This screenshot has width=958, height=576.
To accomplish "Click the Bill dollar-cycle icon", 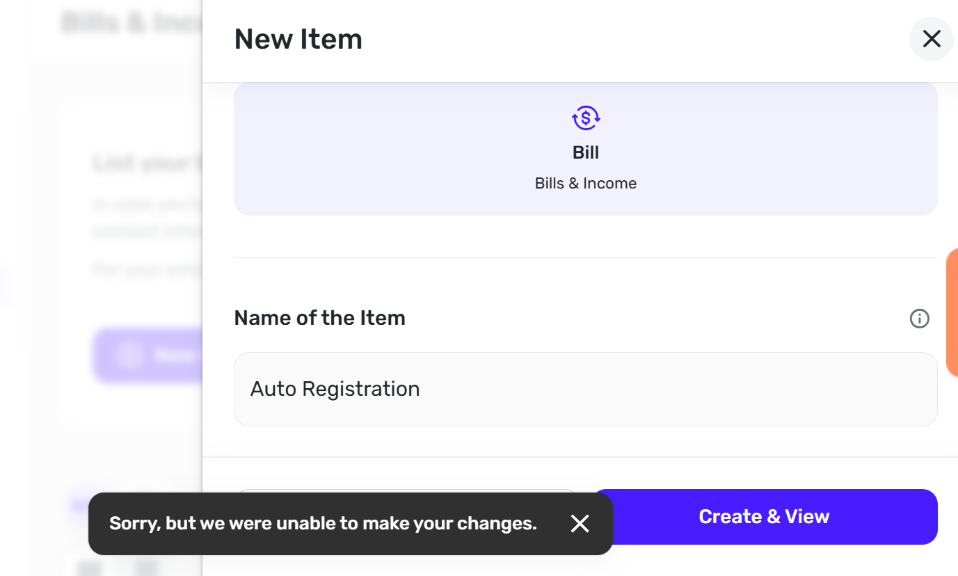I will point(586,118).
